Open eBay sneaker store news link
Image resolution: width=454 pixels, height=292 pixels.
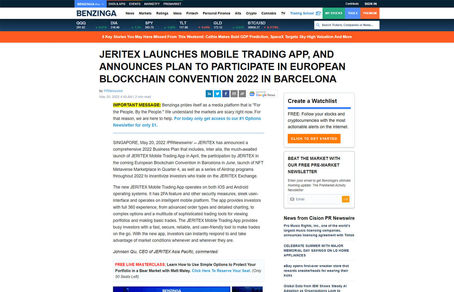click(316, 271)
